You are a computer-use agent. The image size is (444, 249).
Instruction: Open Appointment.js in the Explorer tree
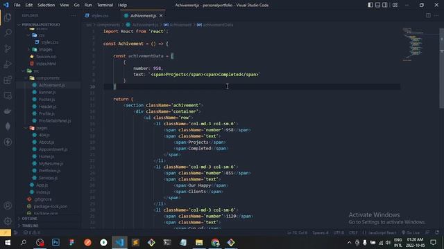53,149
